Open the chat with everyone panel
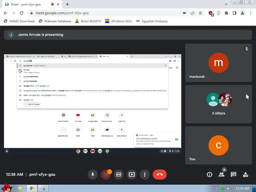The height and width of the screenshot is (192, 256). [x=233, y=174]
